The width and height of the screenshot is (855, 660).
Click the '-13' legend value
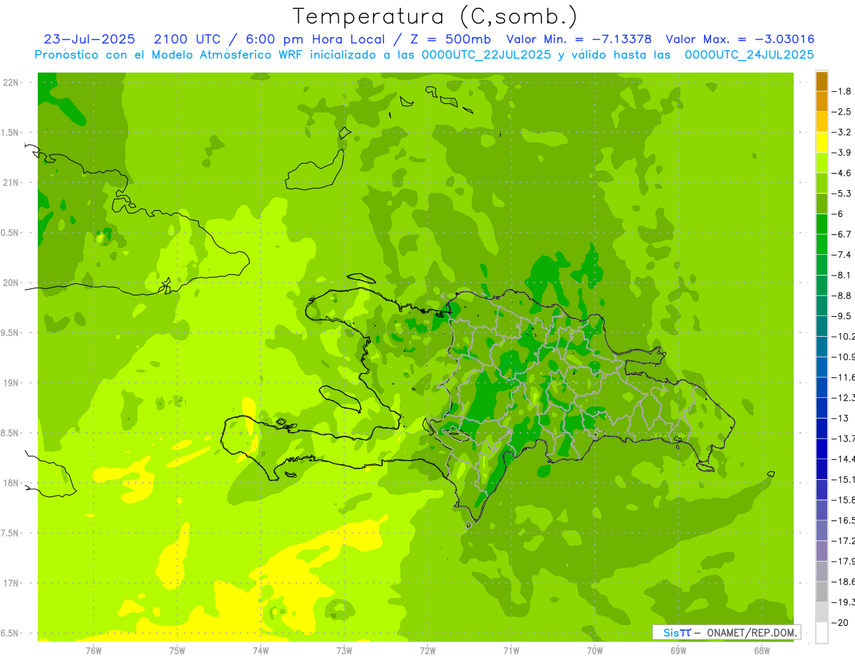coord(840,418)
